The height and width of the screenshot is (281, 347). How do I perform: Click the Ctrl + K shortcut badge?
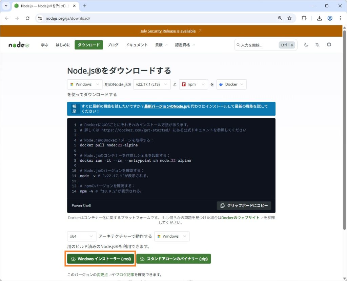pyautogui.click(x=287, y=45)
